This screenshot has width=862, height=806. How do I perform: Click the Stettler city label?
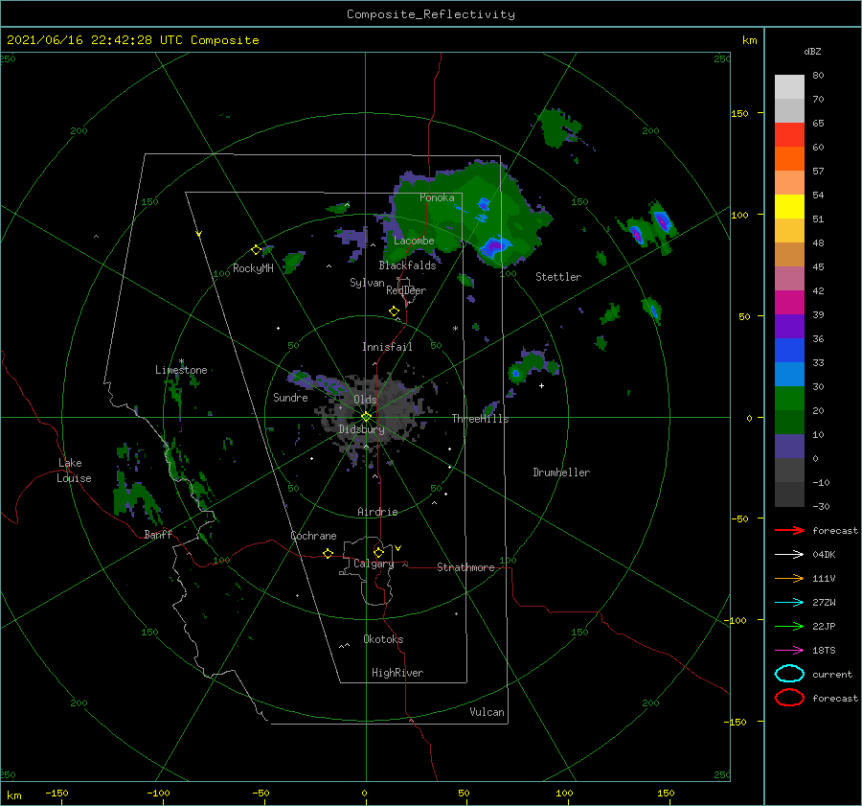[x=558, y=277]
